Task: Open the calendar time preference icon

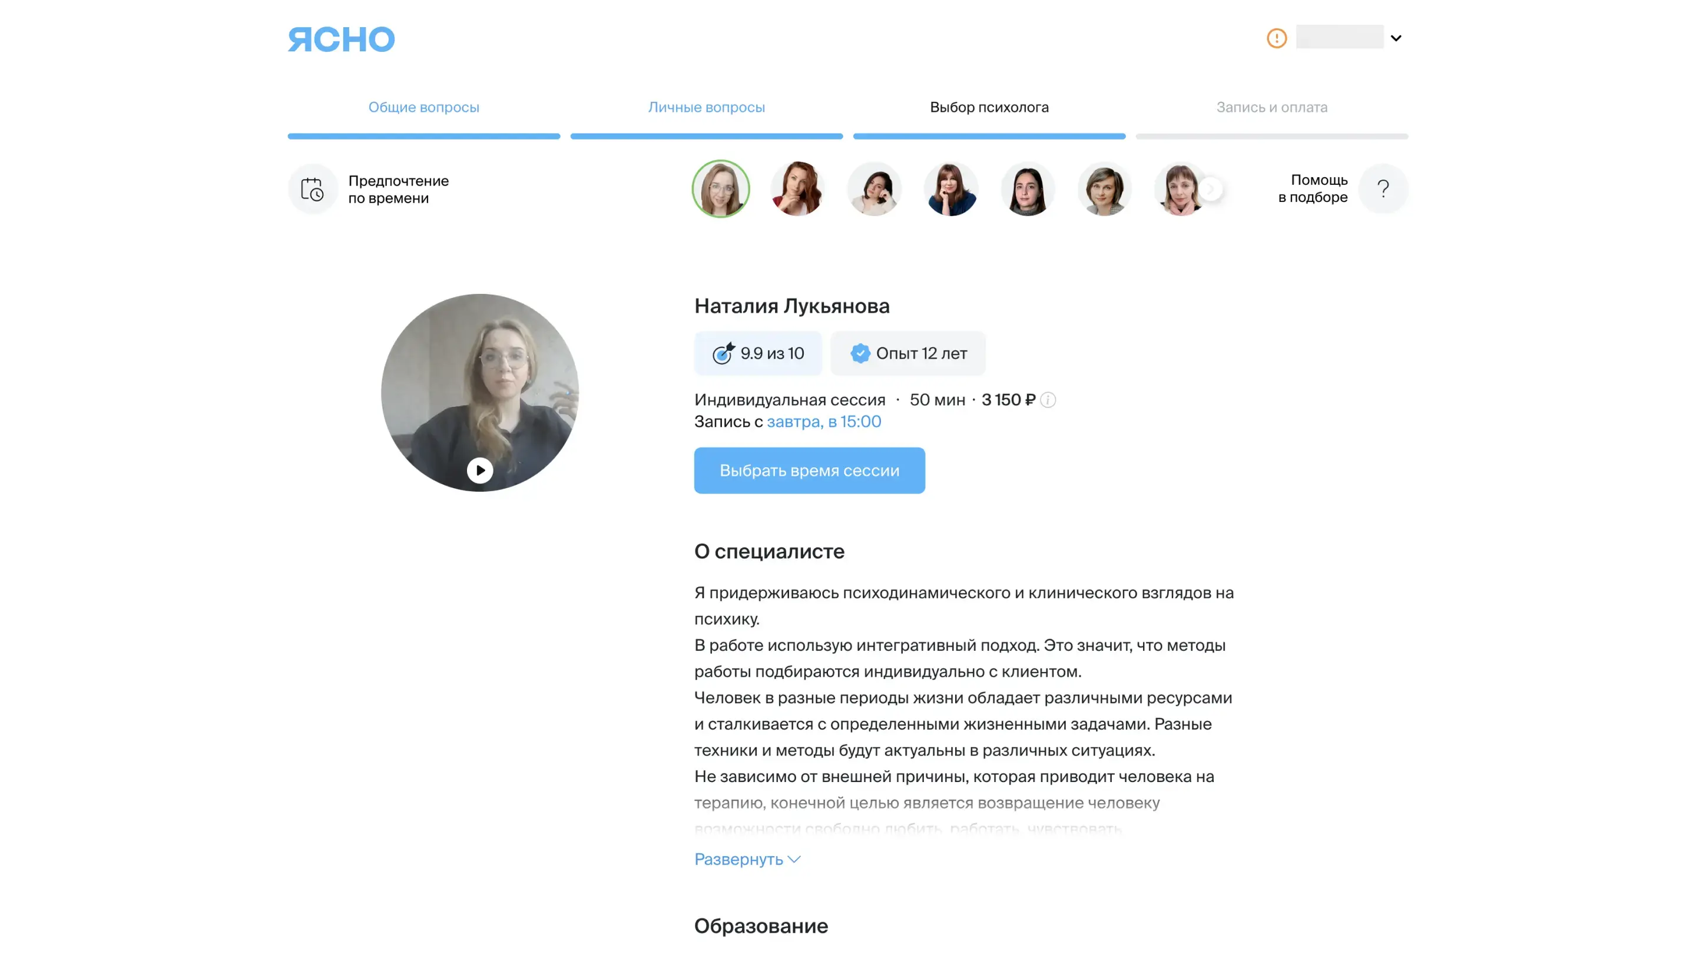Action: (313, 189)
